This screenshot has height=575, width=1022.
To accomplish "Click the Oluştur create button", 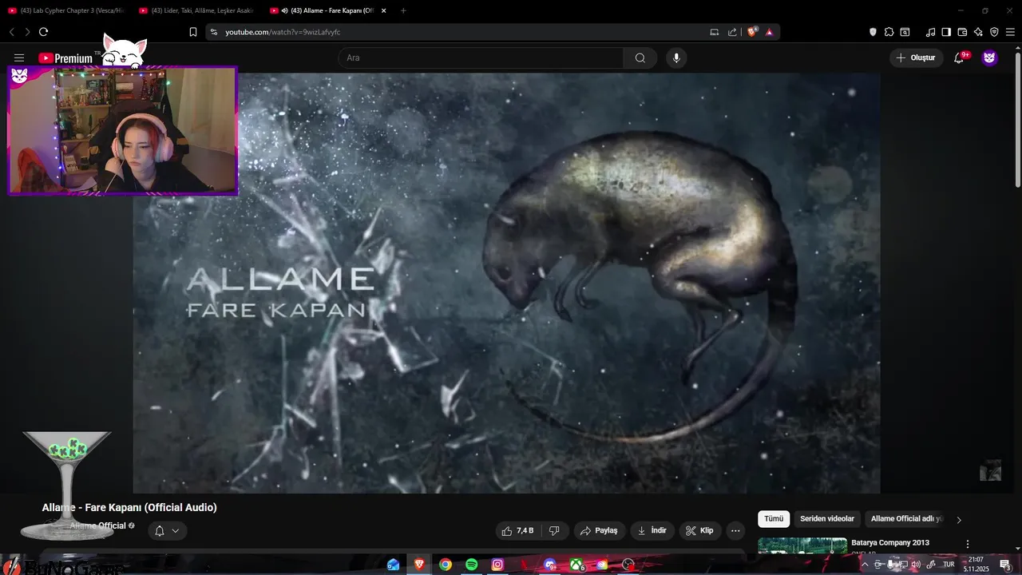I will 917,57.
